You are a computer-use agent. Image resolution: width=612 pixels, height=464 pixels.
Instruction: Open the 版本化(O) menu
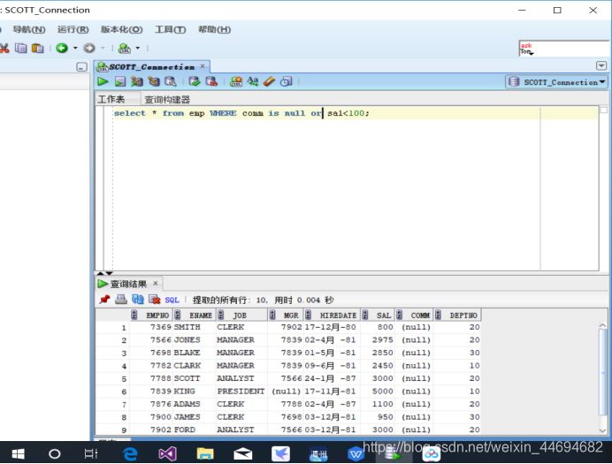pos(122,30)
